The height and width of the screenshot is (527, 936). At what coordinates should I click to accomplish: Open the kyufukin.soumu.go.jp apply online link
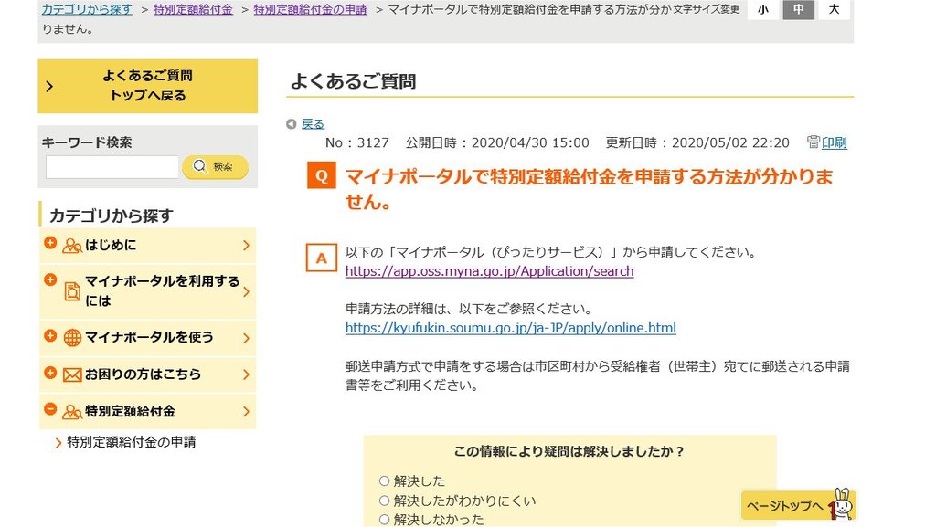click(x=510, y=328)
